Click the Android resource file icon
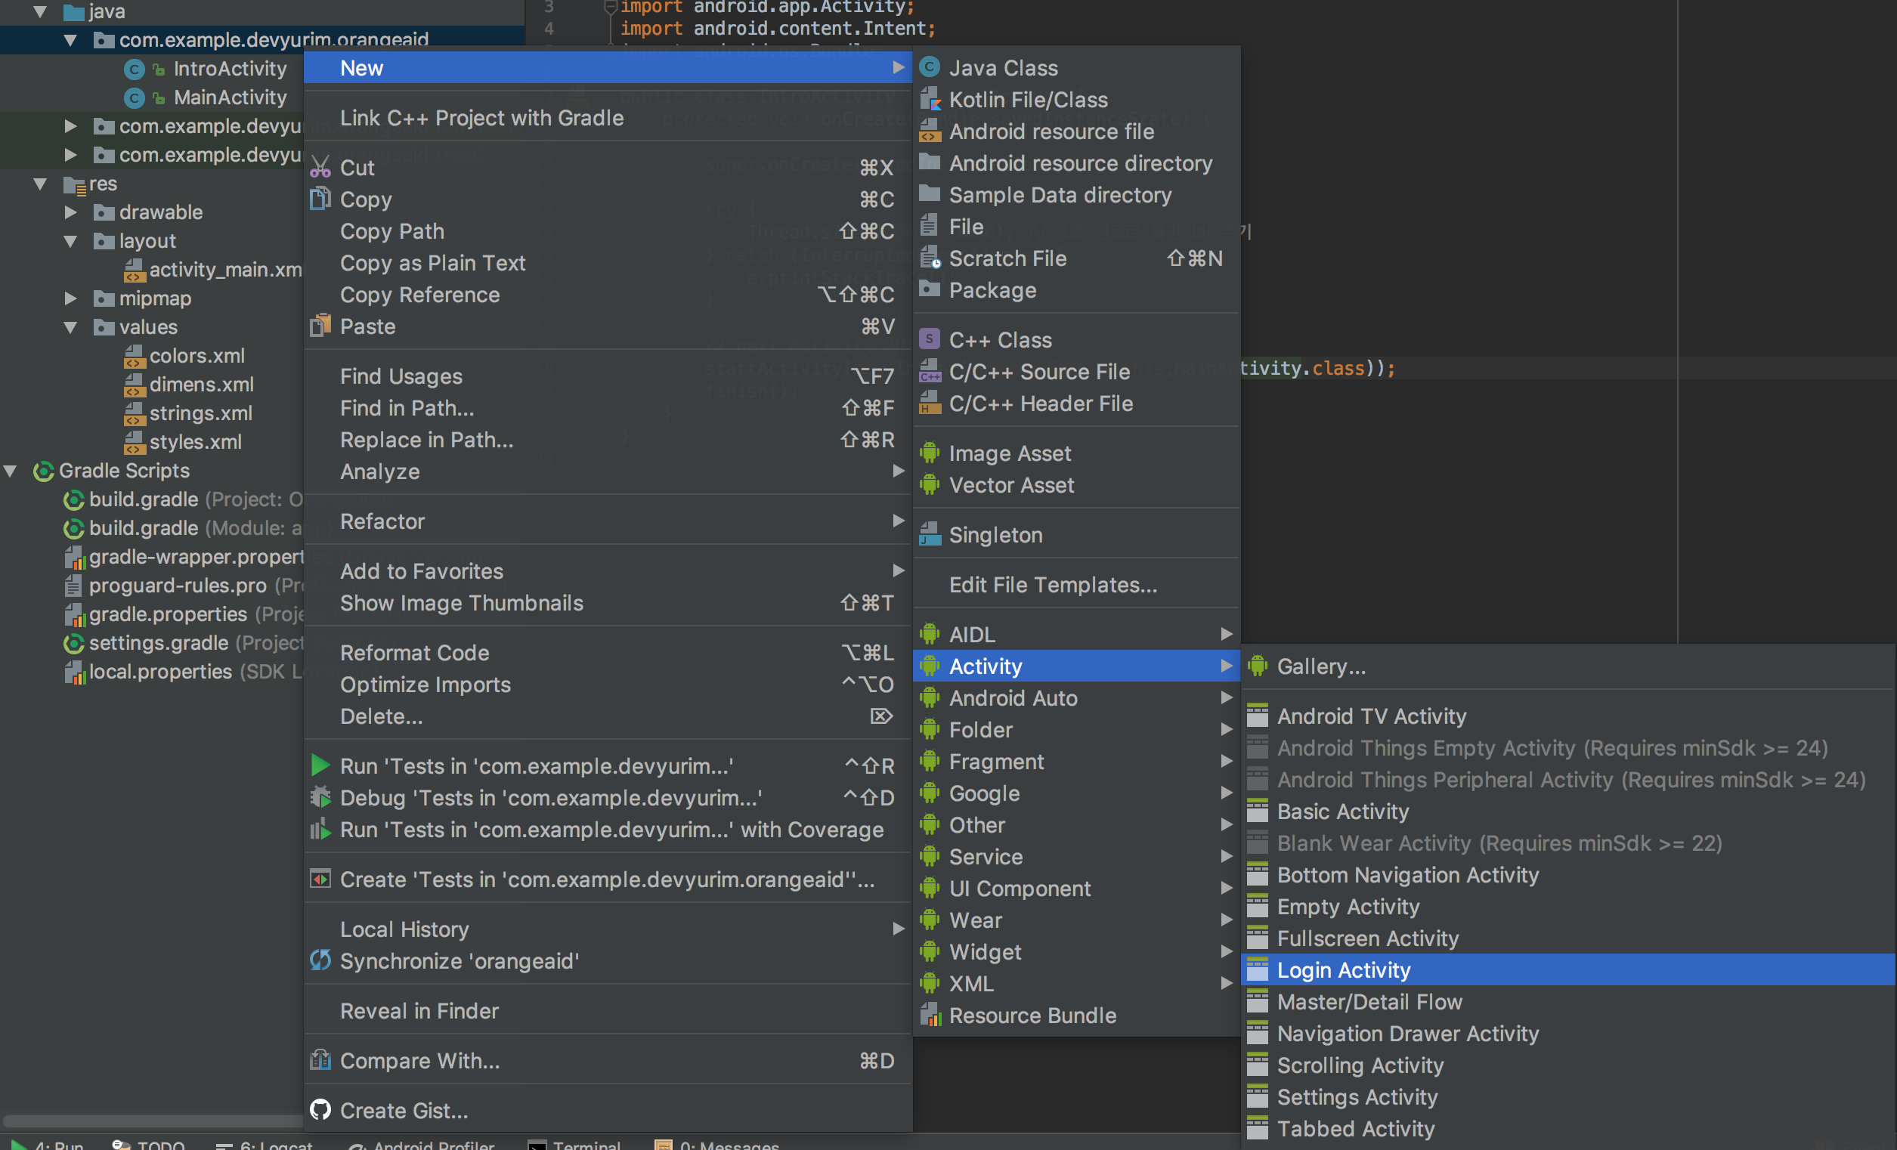 click(930, 131)
